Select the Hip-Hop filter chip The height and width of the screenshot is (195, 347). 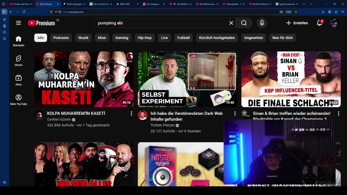tap(144, 38)
